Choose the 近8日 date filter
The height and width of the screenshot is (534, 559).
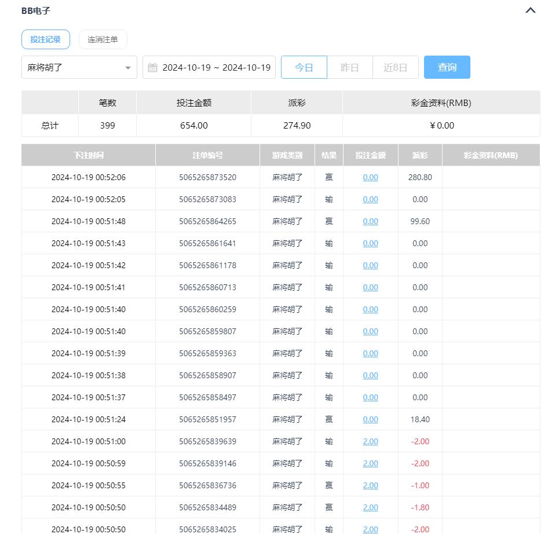(395, 67)
